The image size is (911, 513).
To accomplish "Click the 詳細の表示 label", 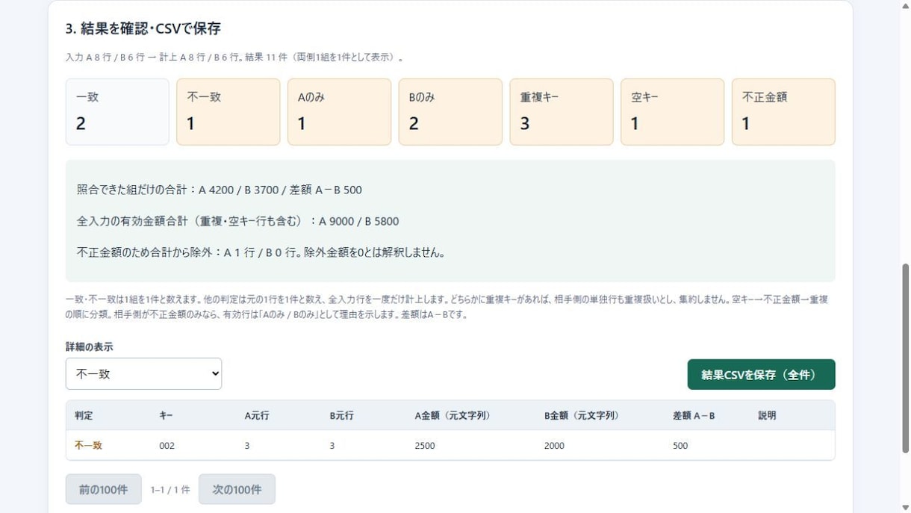I will 89,346.
